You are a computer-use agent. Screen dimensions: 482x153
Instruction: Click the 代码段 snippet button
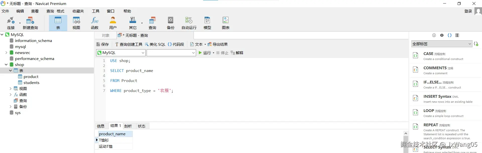click(x=176, y=44)
